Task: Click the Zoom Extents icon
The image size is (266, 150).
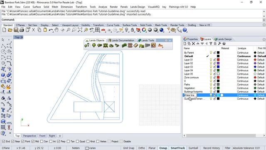Action: coord(80,30)
